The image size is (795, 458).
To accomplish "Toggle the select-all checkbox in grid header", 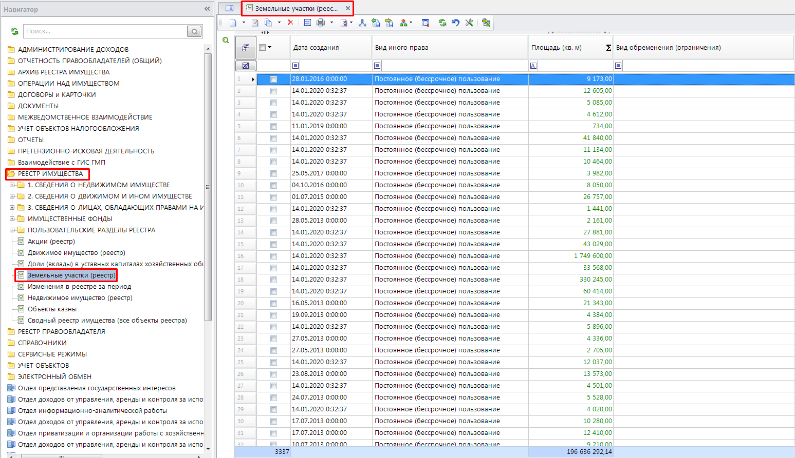I will tap(263, 47).
